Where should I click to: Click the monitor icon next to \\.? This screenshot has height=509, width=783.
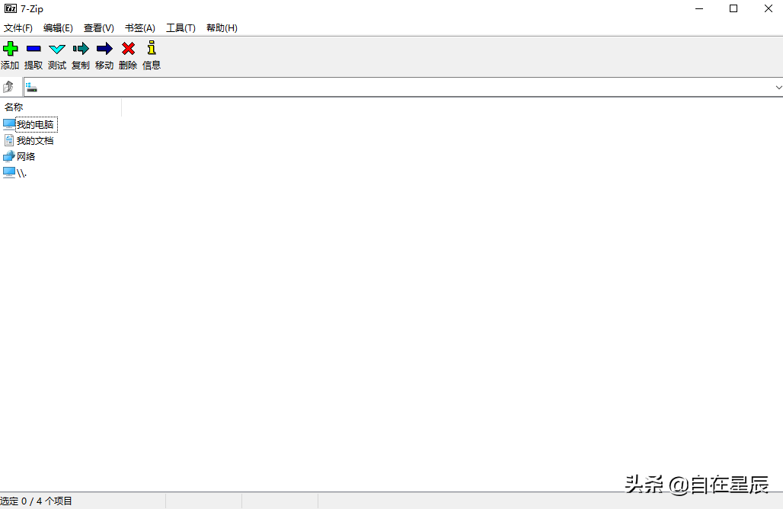(9, 172)
